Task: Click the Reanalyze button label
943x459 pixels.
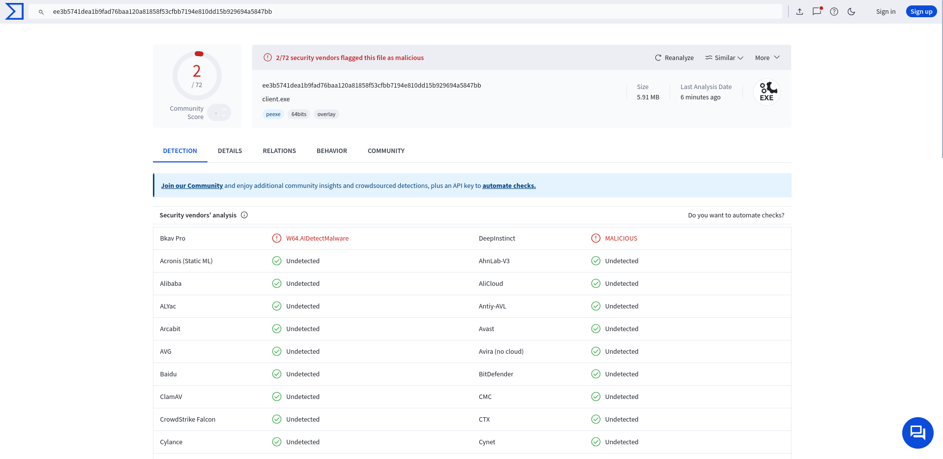Action: tap(679, 58)
